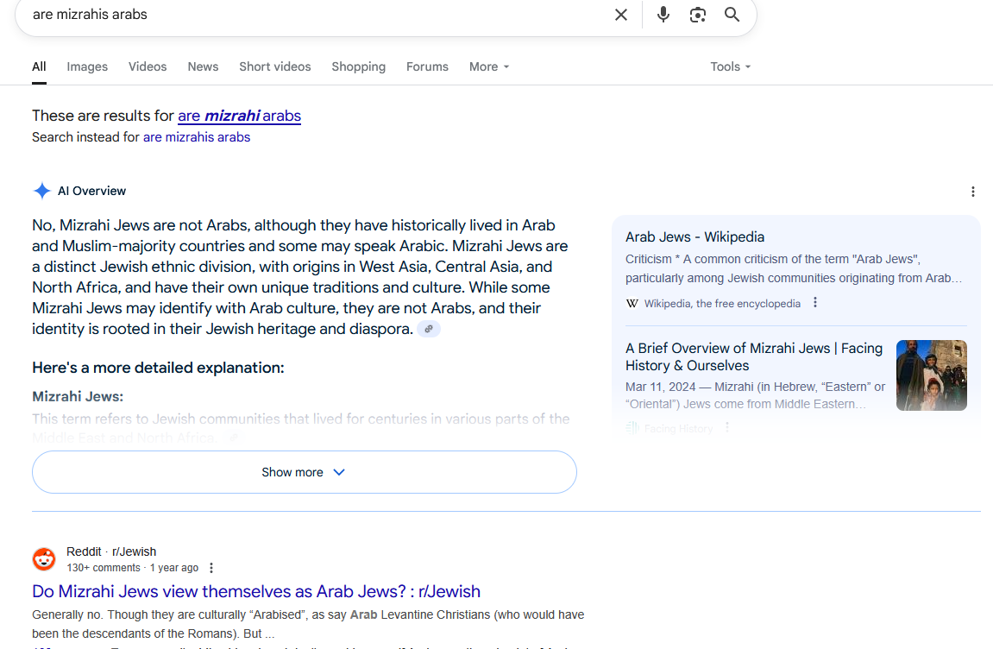This screenshot has width=993, height=649.
Task: Click the AI Overview sparkle icon
Action: pyautogui.click(x=41, y=191)
